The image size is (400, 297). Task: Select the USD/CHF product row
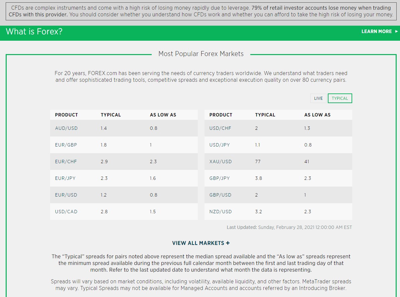pos(278,128)
